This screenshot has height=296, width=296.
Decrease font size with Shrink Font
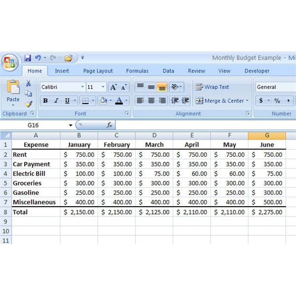click(124, 87)
